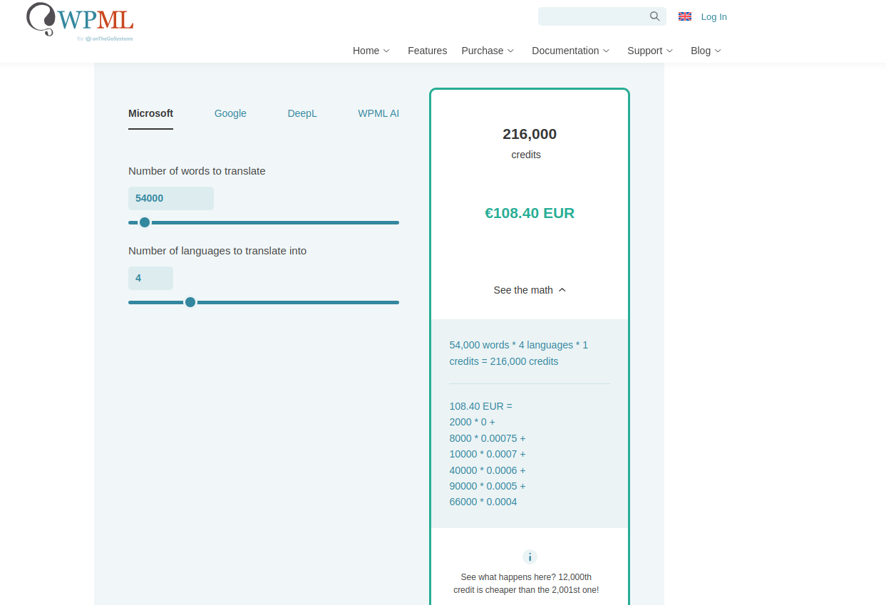Click the WPML logo
This screenshot has width=886, height=605.
coord(80,21)
